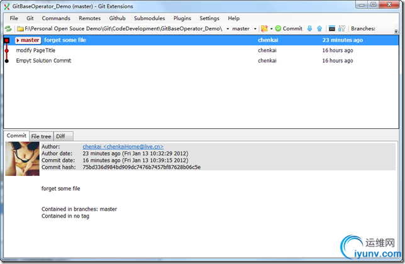Screen dimensions: 405x264
Task: Select the 'forget some file' commit row
Action: click(x=201, y=40)
